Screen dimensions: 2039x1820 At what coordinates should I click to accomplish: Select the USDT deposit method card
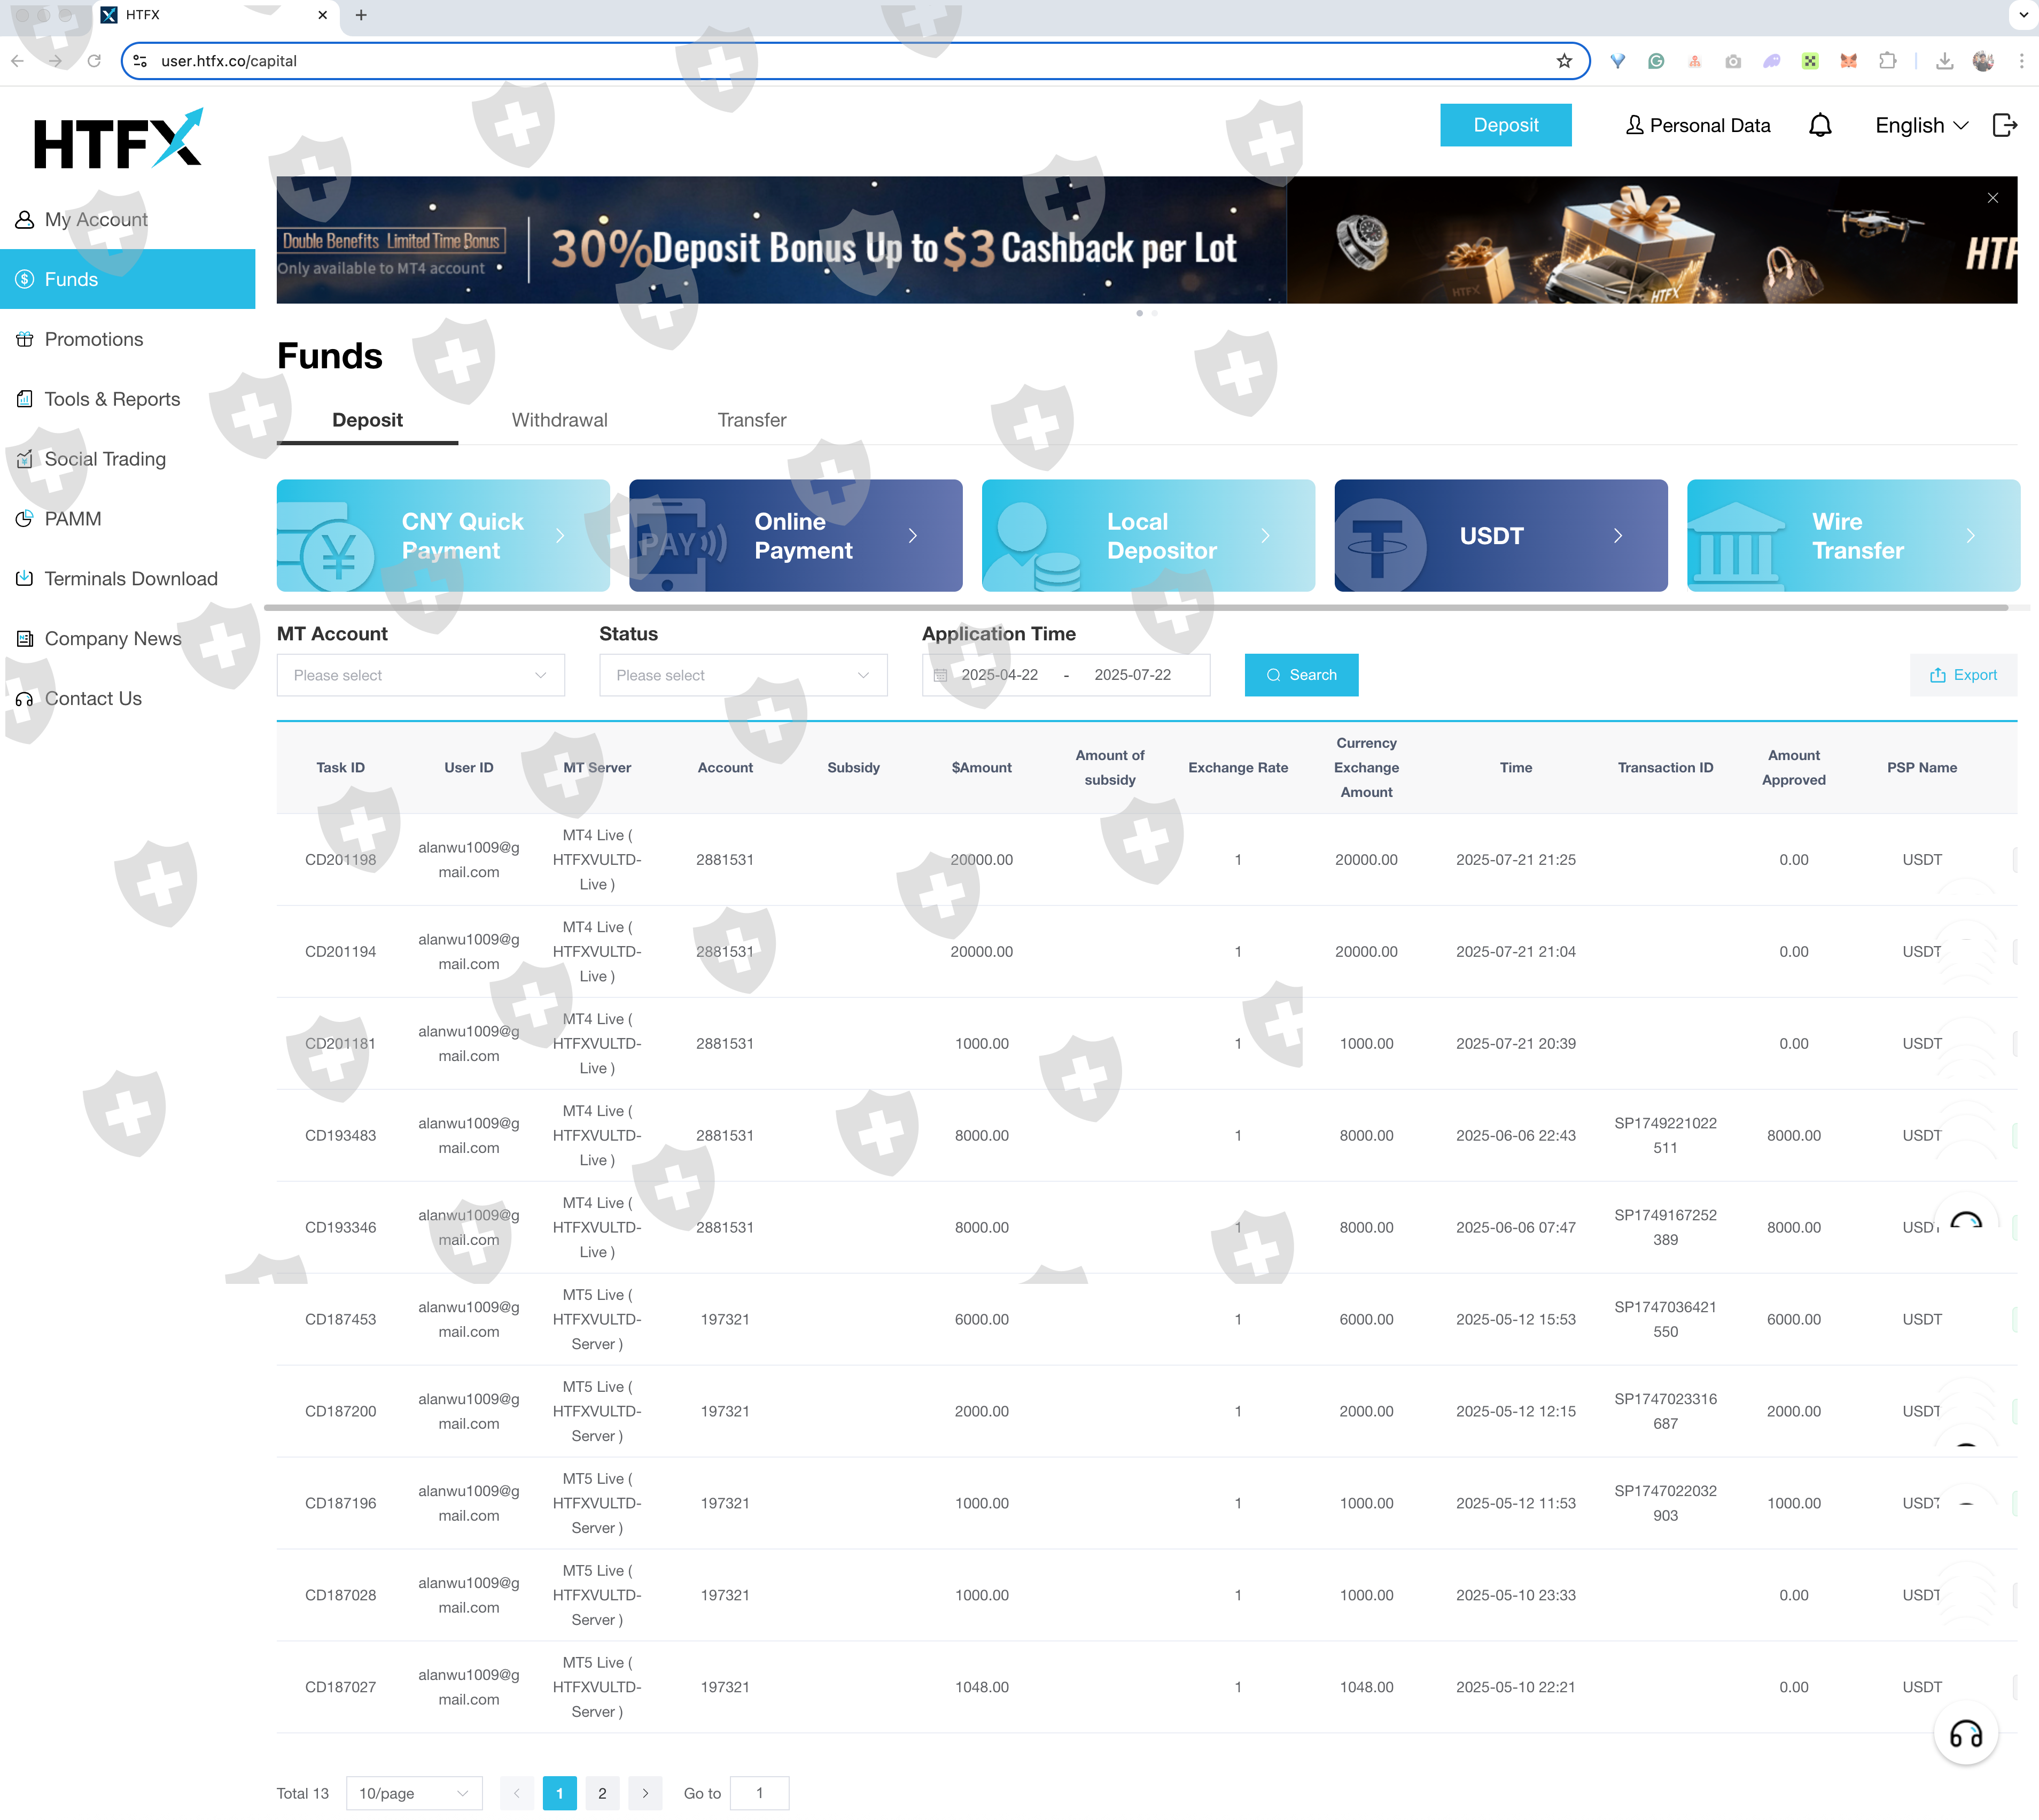point(1500,536)
